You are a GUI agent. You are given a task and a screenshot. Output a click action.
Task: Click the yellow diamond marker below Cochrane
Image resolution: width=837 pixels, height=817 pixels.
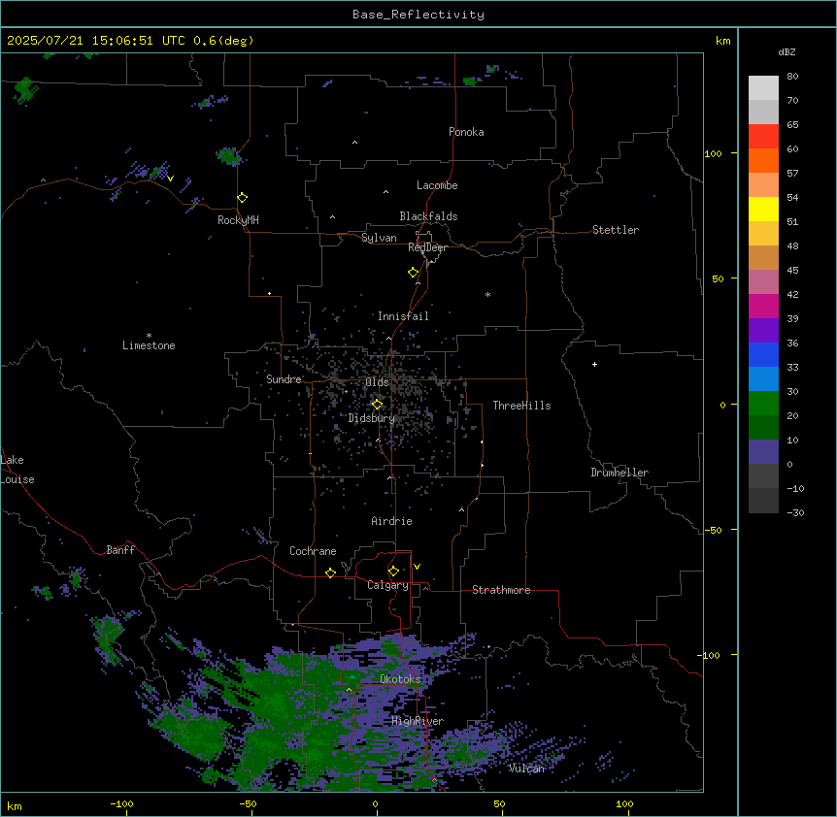pos(330,572)
